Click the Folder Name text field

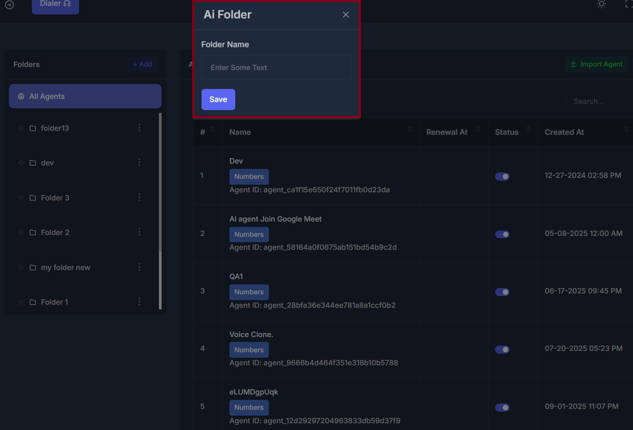click(x=276, y=67)
